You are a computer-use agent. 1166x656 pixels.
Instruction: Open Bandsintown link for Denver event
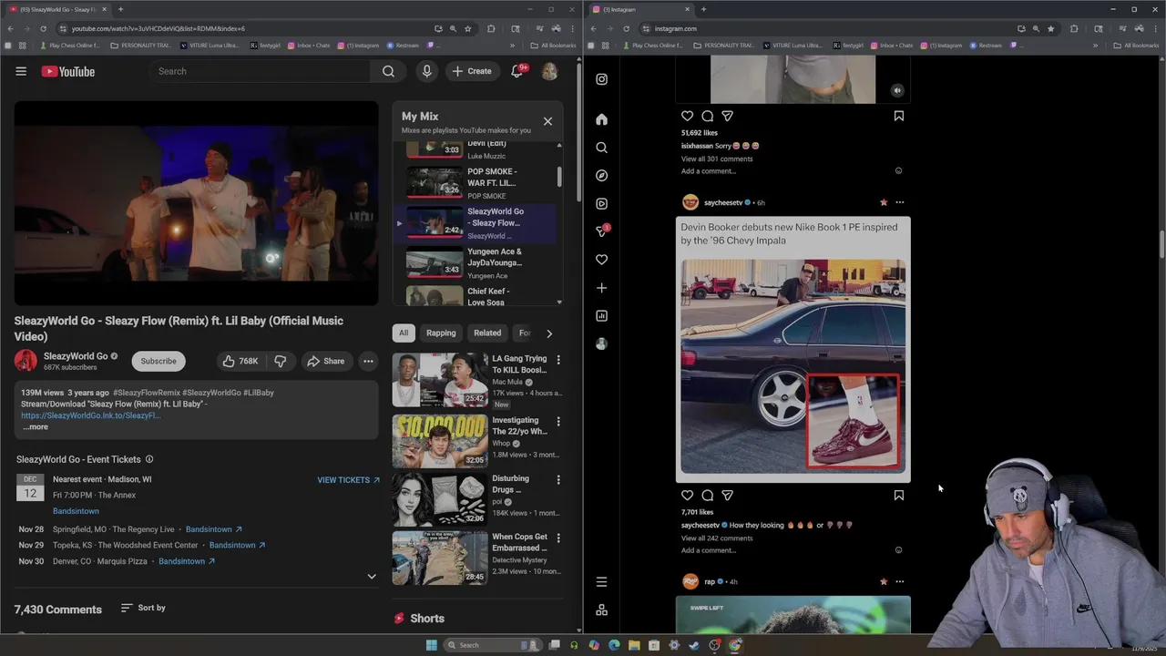187,561
